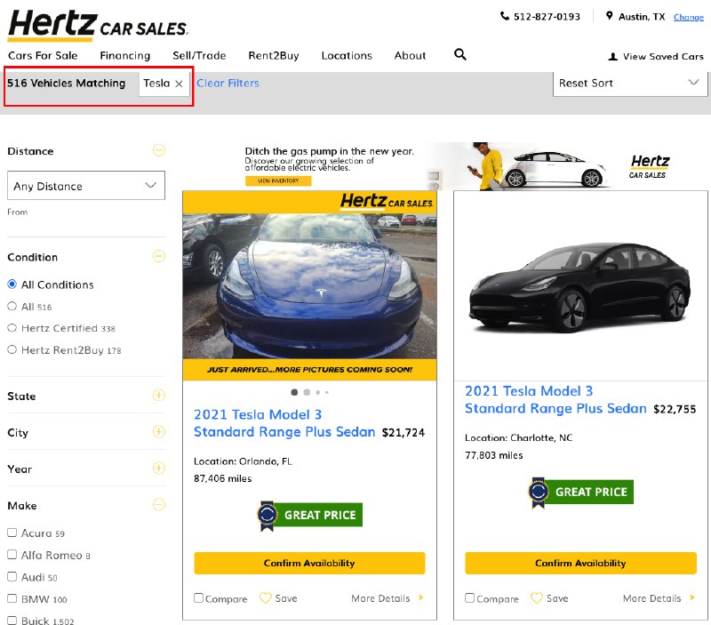Open the About menu item
711x625 pixels.
[x=411, y=55]
